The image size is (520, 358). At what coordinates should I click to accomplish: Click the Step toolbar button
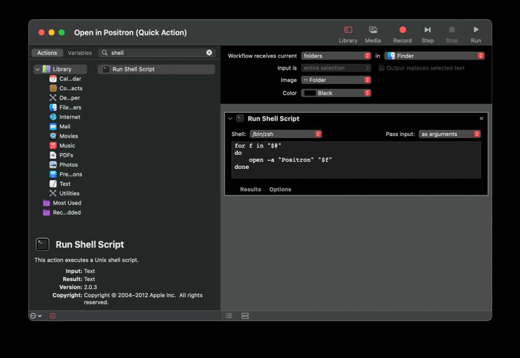point(427,34)
